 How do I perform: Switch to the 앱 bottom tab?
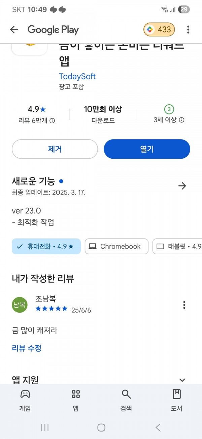pos(76,400)
